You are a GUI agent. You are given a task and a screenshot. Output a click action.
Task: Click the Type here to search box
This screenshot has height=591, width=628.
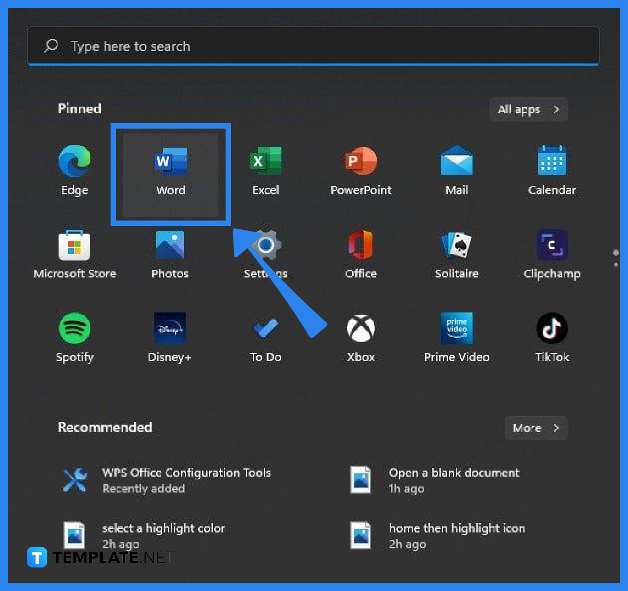(313, 47)
